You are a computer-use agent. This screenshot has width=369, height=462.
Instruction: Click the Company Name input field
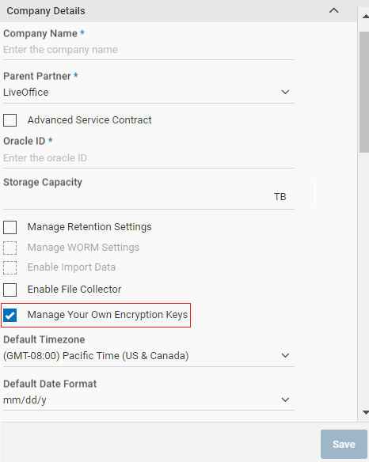[149, 50]
